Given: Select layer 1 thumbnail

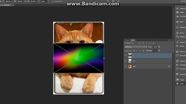Looking at the screenshot, I should tap(130, 55).
